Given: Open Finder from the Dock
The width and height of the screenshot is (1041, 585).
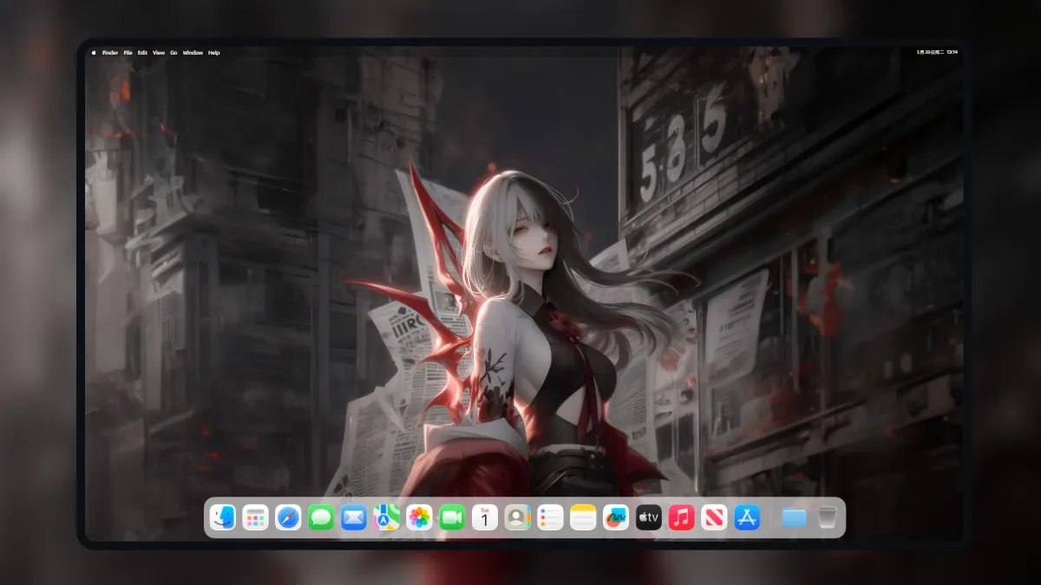Looking at the screenshot, I should point(223,517).
